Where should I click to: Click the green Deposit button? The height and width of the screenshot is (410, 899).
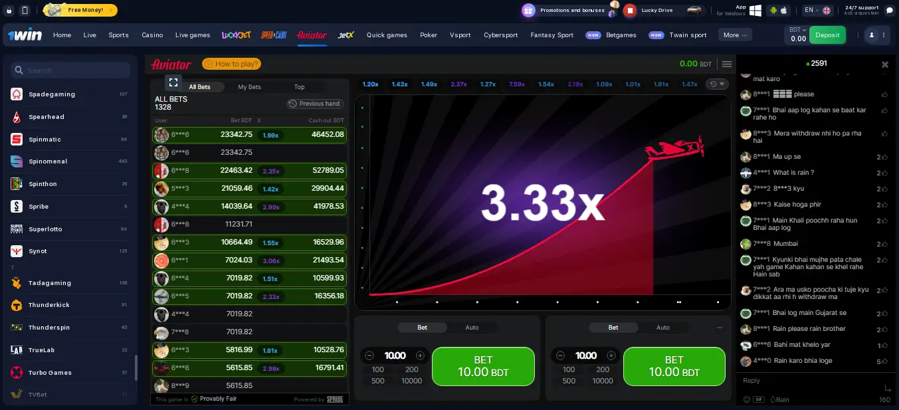coord(827,35)
